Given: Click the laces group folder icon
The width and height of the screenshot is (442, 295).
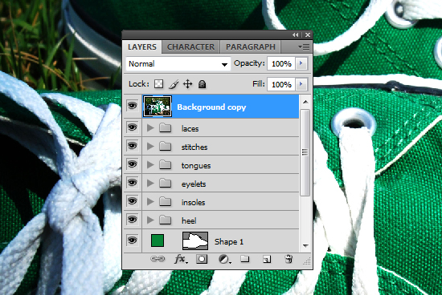Looking at the screenshot, I should tap(166, 128).
